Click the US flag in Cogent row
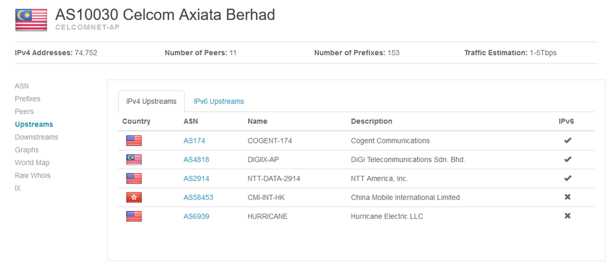Image resolution: width=615 pixels, height=273 pixels. coord(134,141)
